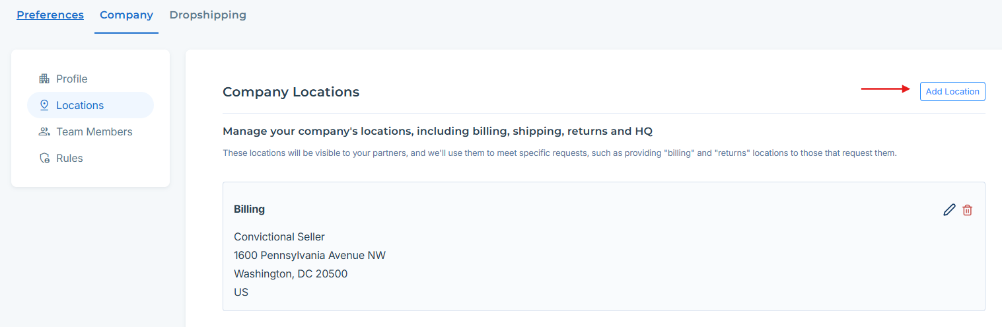Open Rules in the sidebar
The height and width of the screenshot is (327, 1002).
pyautogui.click(x=69, y=158)
